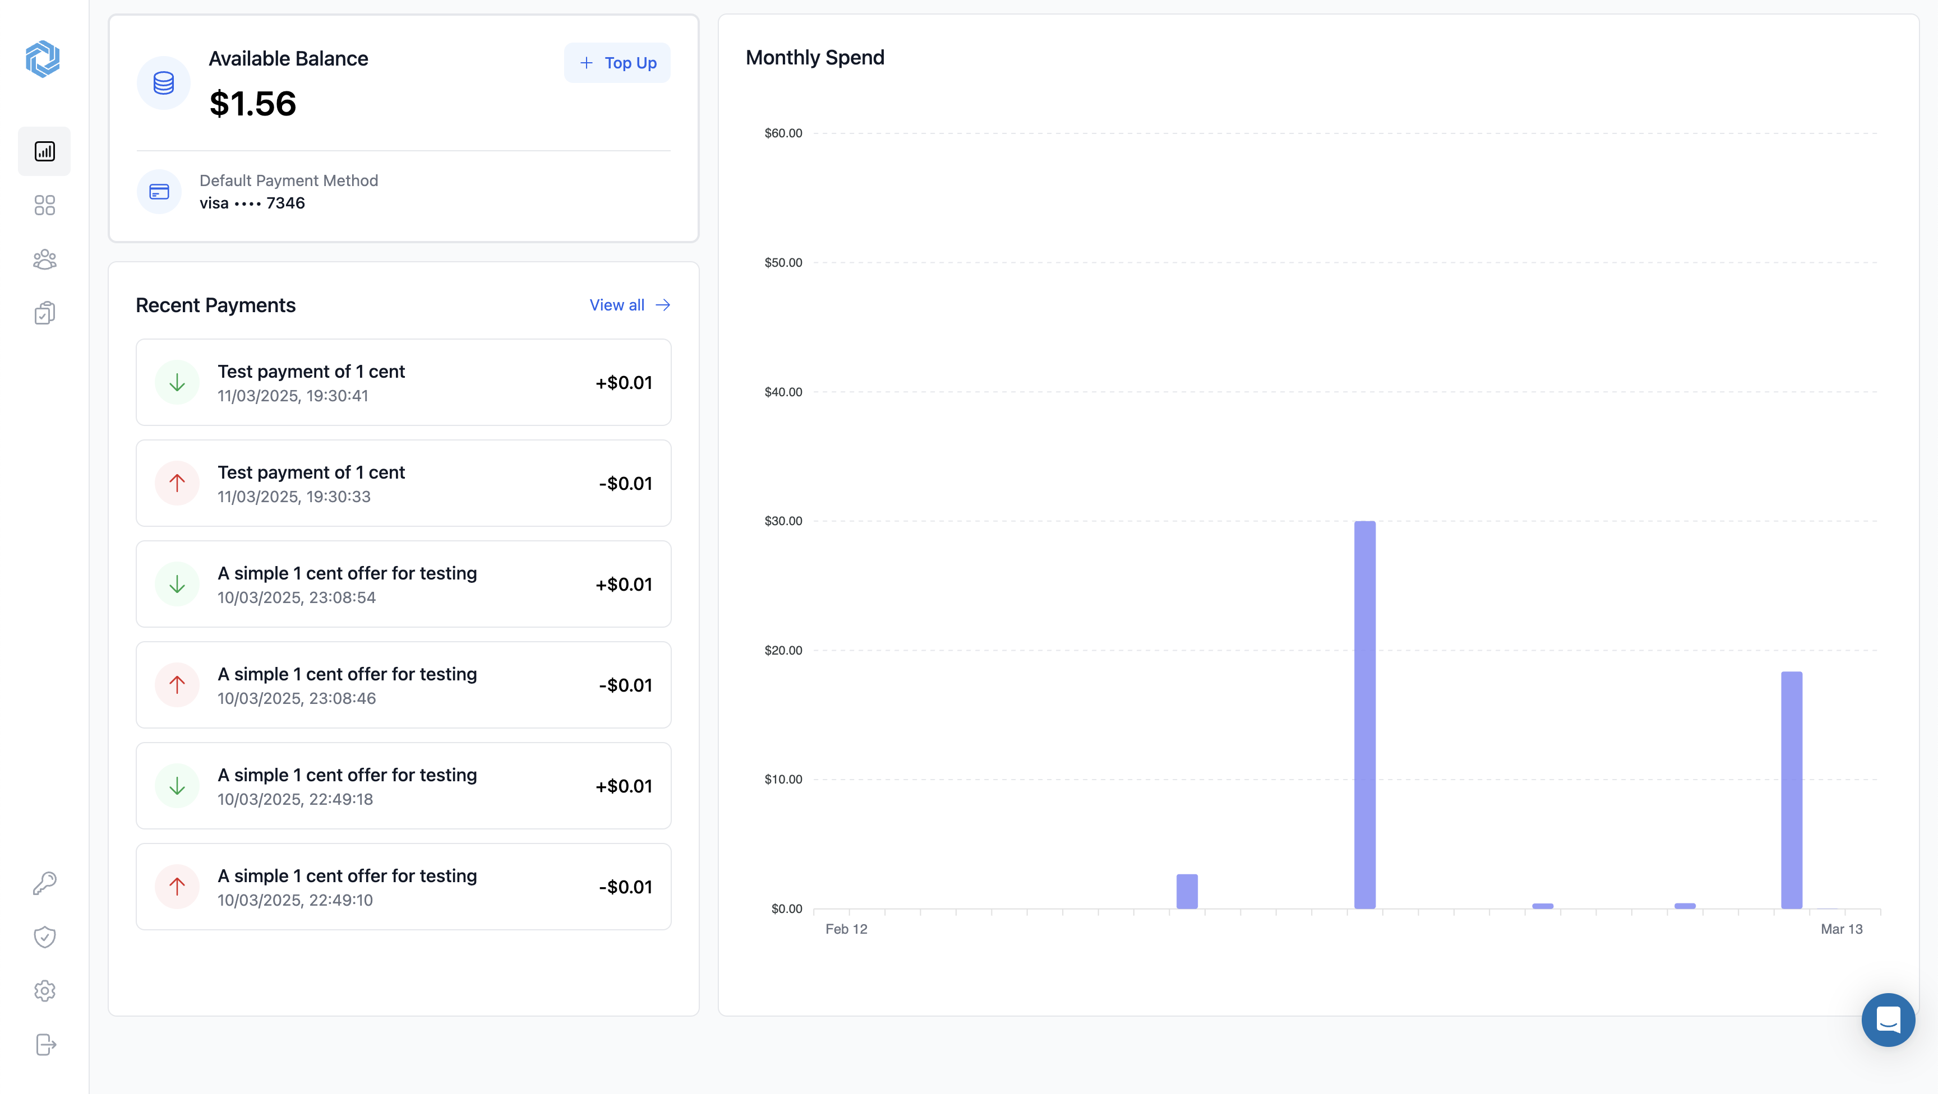The height and width of the screenshot is (1094, 1938).
Task: Click the logout icon in sidebar
Action: [x=44, y=1044]
